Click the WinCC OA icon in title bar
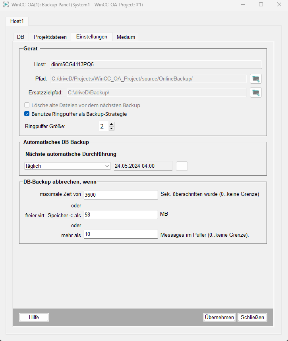The height and width of the screenshot is (341, 288). [x=6, y=5]
